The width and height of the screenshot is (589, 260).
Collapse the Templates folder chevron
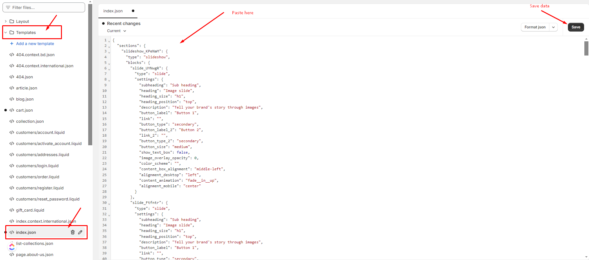tap(6, 32)
